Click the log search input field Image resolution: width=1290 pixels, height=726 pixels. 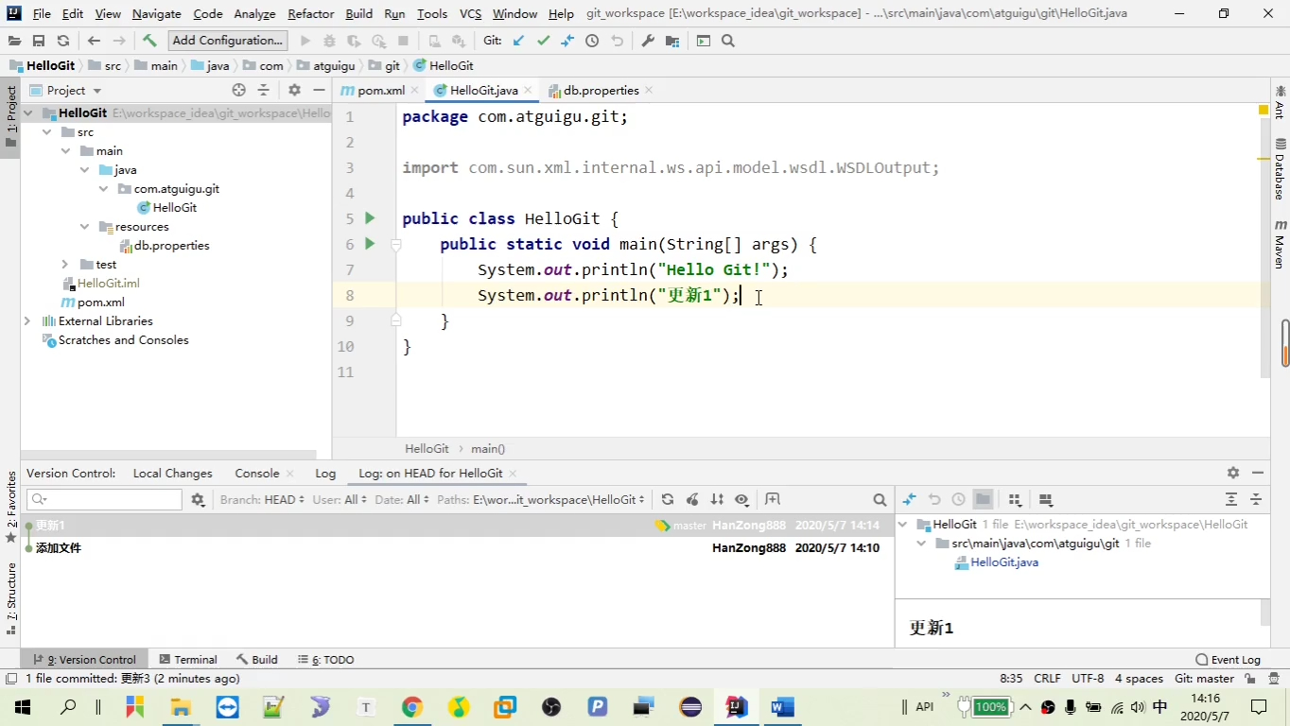pos(104,499)
